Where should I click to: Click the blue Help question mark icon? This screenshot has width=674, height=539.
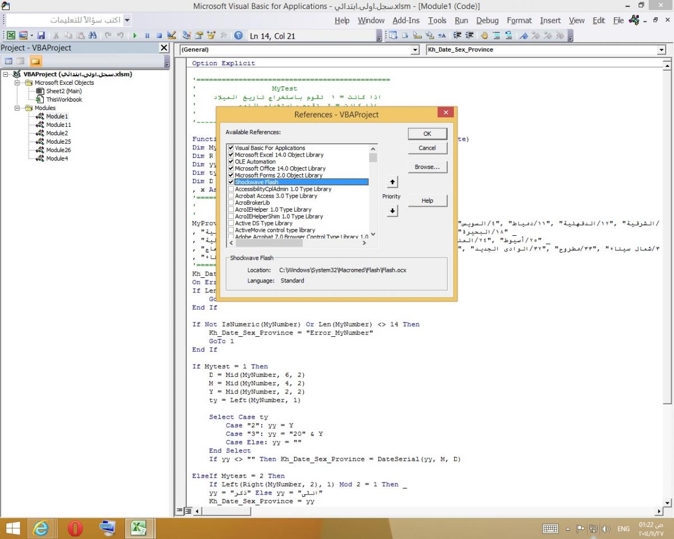(238, 35)
